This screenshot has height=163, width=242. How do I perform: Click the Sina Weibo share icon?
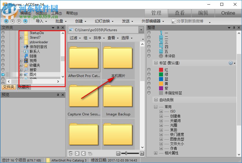click(x=174, y=21)
